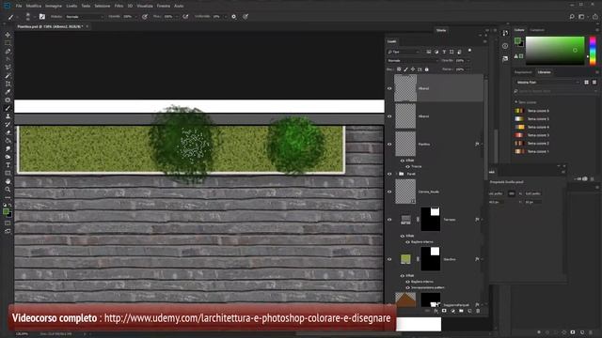Select the Clone Stamp tool
602x338 pixels.
pyautogui.click(x=8, y=116)
